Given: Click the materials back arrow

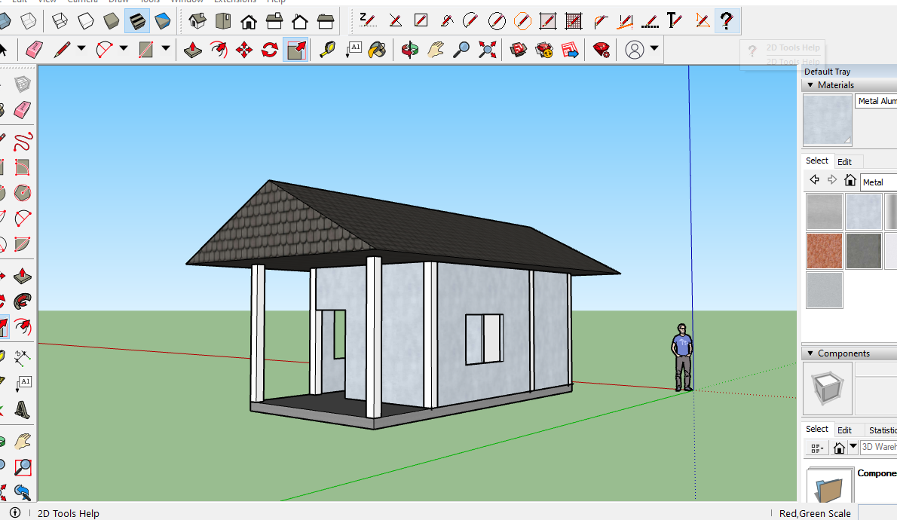Looking at the screenshot, I should 815,180.
